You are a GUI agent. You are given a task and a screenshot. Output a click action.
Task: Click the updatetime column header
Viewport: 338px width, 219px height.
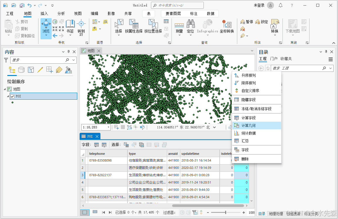click(200, 154)
